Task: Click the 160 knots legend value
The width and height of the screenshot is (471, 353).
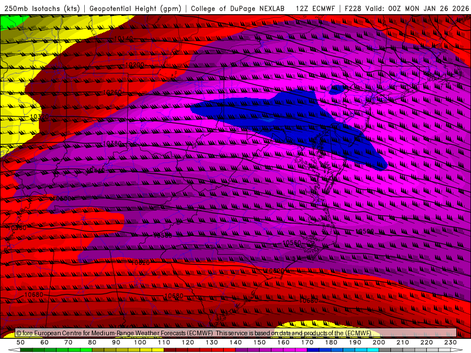Action: [283, 342]
